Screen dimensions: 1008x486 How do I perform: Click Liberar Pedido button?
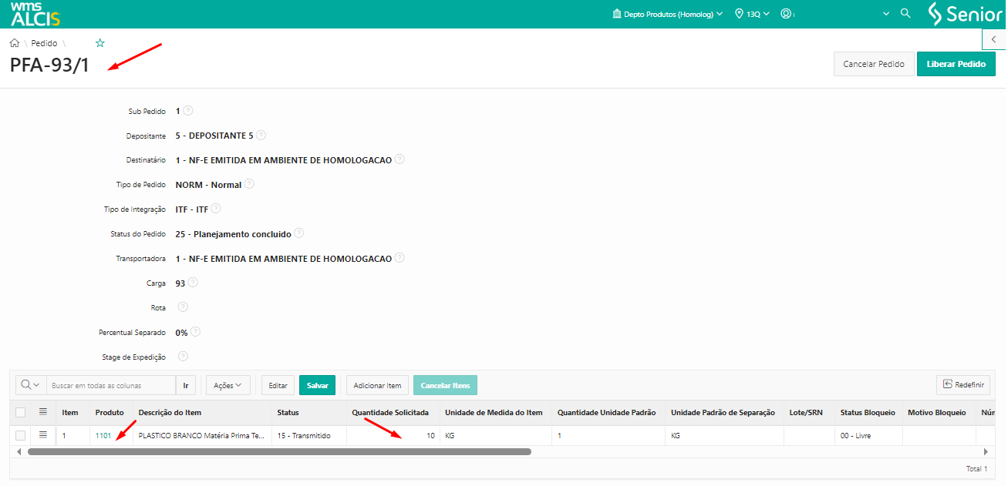956,64
